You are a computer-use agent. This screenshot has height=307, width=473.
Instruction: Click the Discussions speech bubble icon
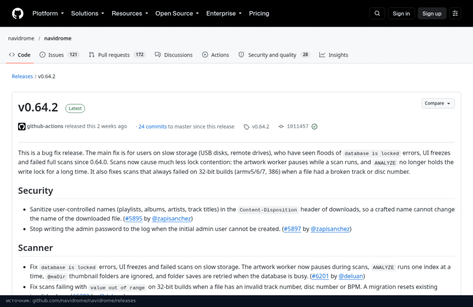pos(158,55)
